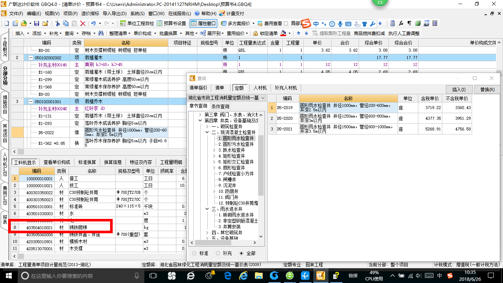Select the 全部 radio button
The width and height of the screenshot is (503, 283).
click(242, 253)
